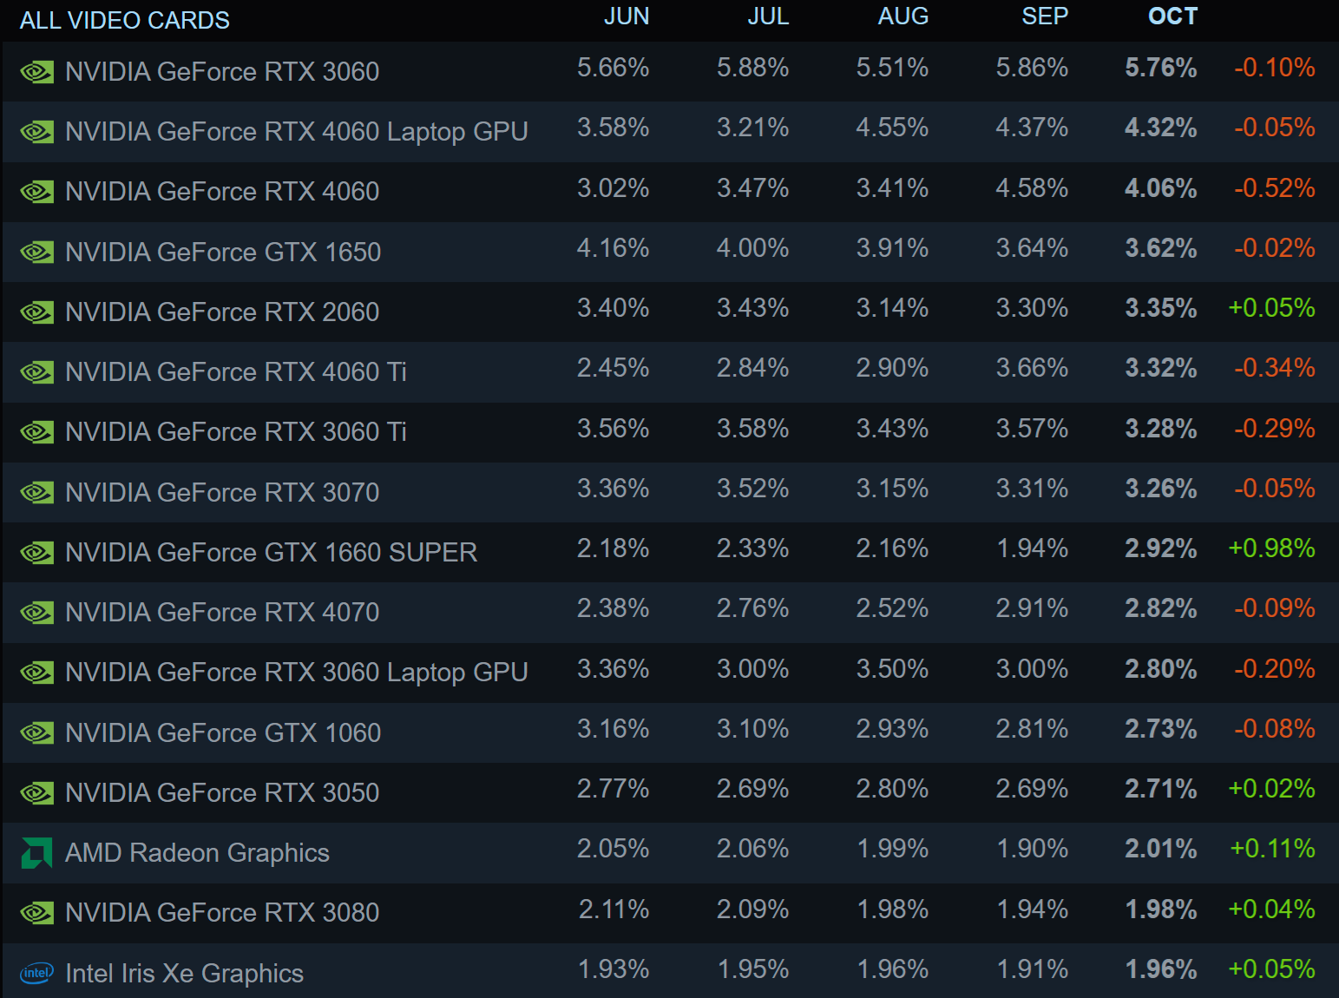Open the Intel Iris Xe Graphics entry

pyautogui.click(x=184, y=973)
